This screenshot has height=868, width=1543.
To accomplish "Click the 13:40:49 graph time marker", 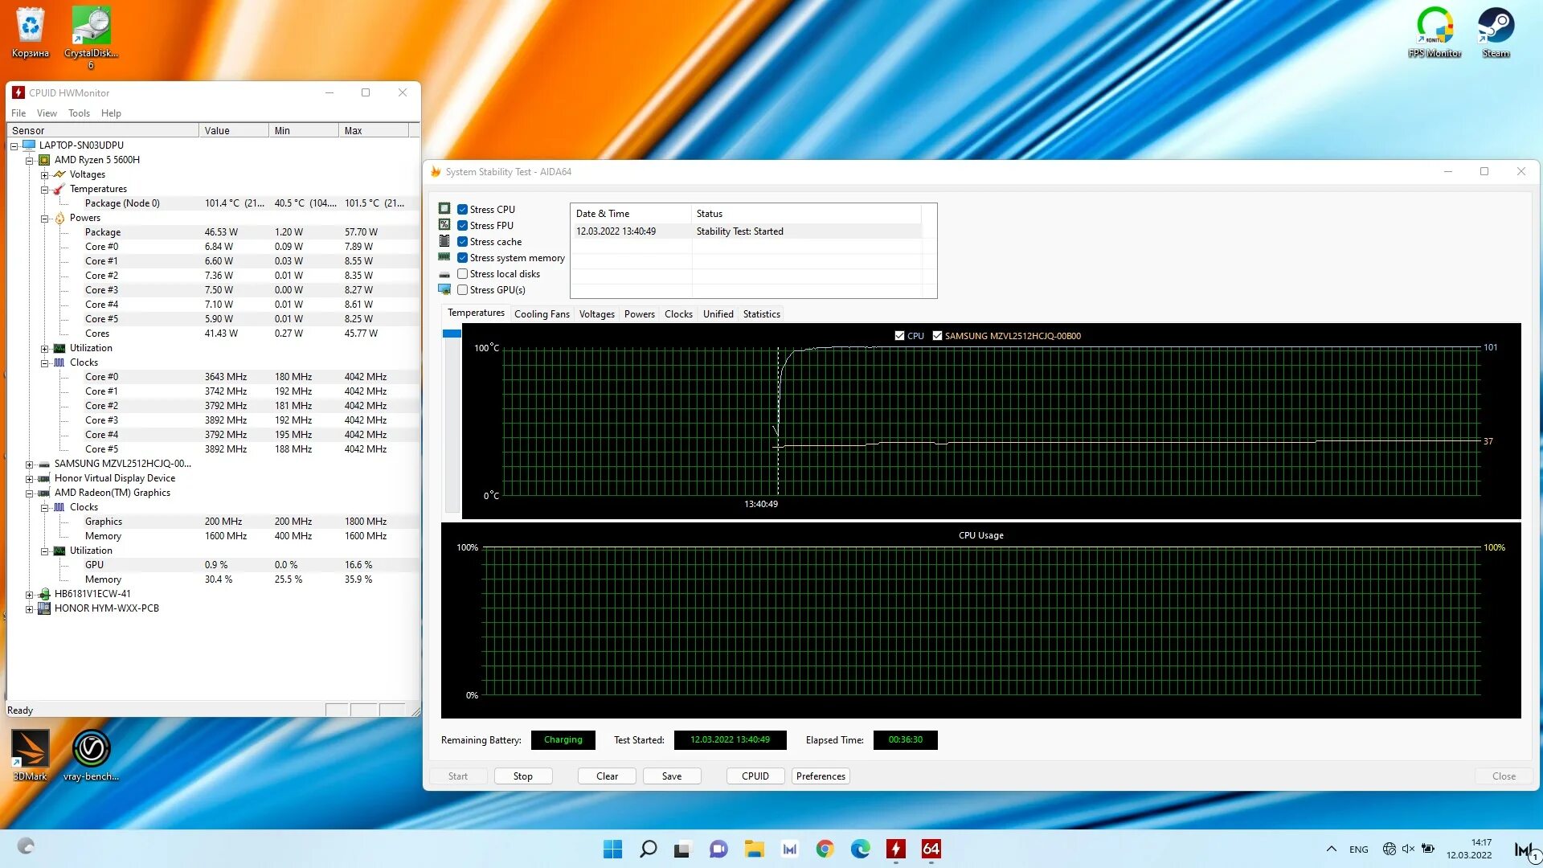I will click(760, 504).
